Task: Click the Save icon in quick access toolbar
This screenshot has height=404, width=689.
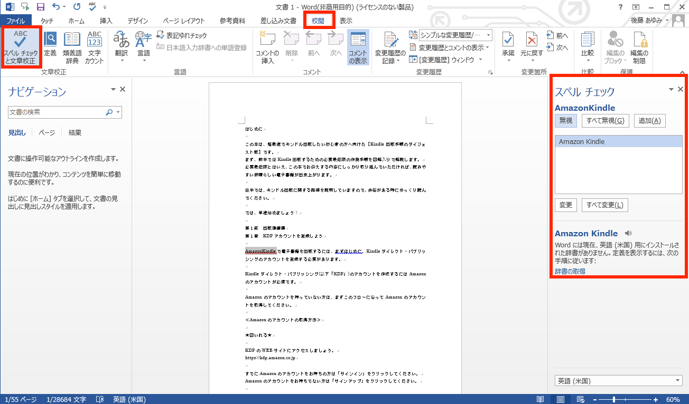Action: click(x=41, y=7)
